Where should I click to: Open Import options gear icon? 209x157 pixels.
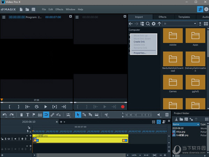154,24
